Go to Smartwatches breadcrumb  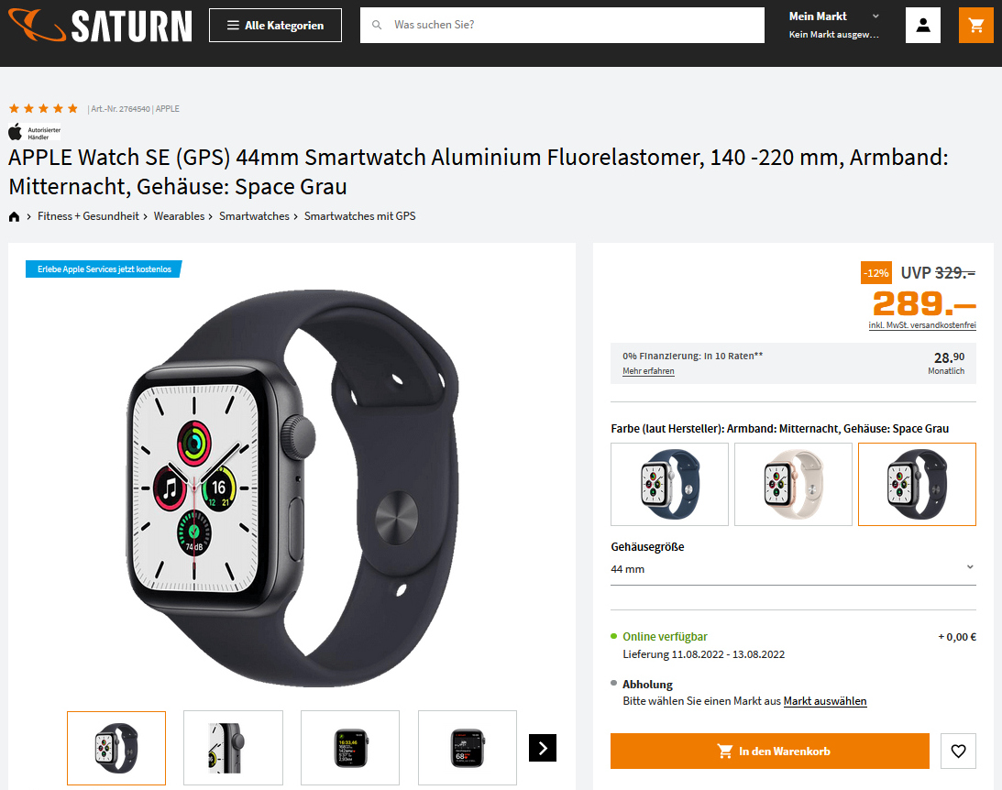[x=254, y=216]
